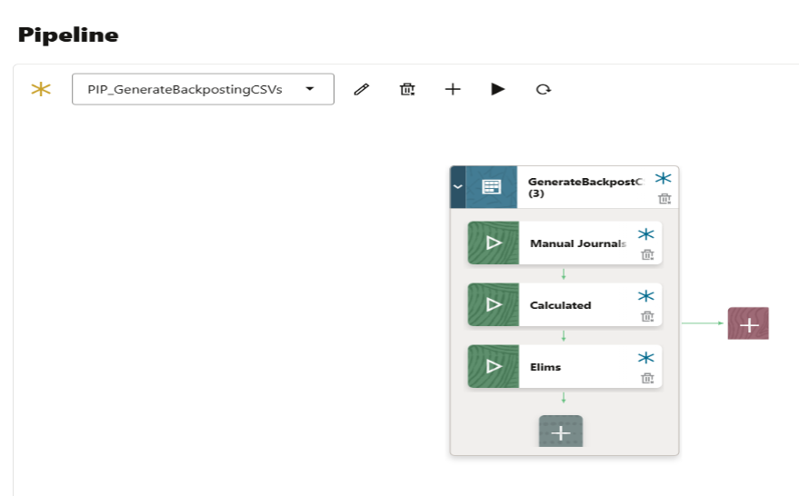Click the Calculated job play icon
799x496 pixels.
pyautogui.click(x=494, y=304)
